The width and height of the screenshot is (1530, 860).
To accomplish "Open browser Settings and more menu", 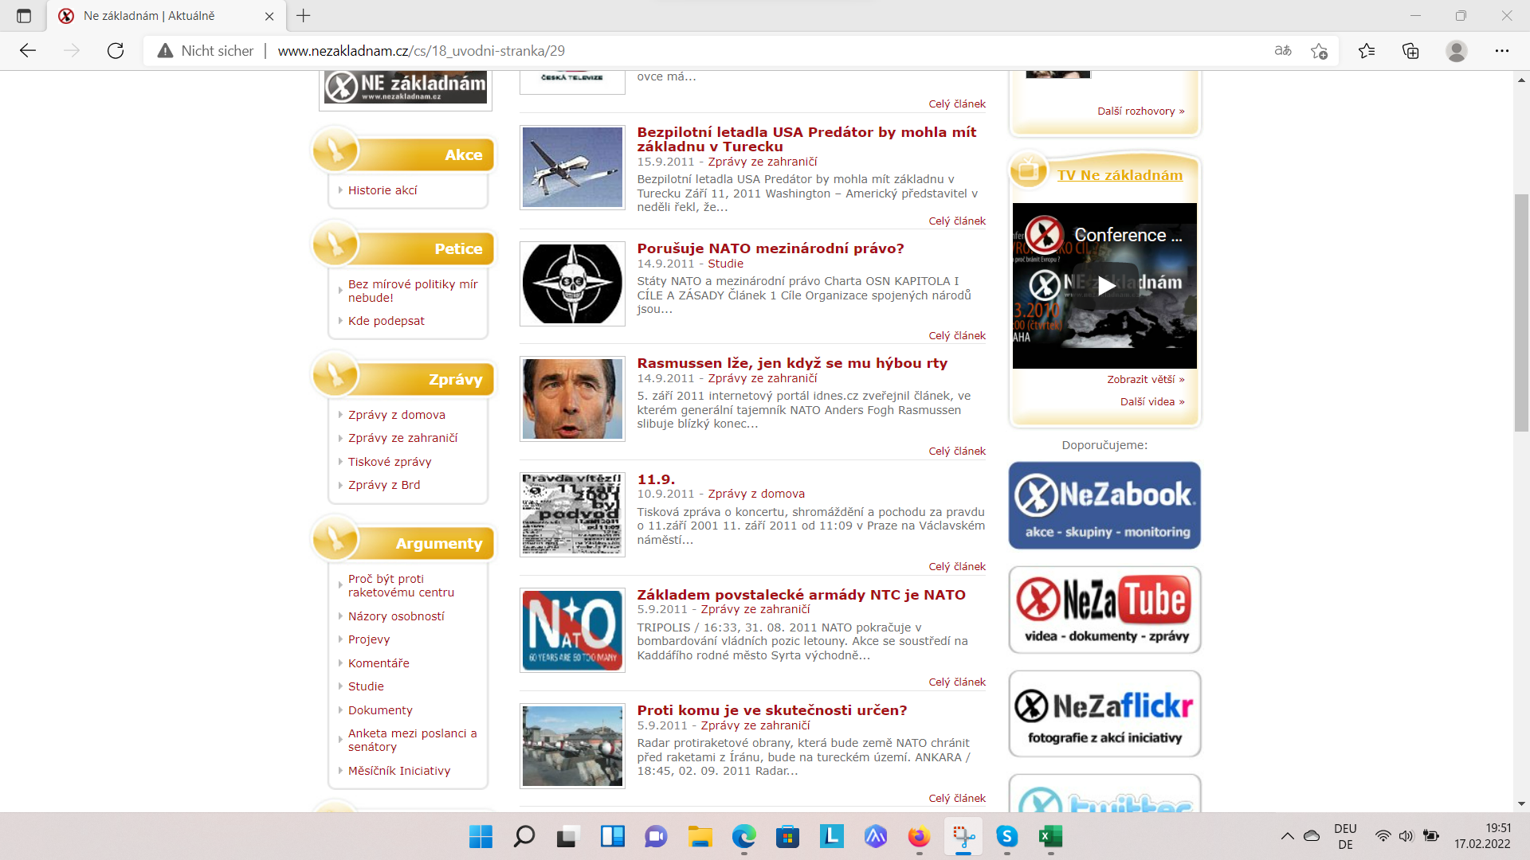I will point(1502,51).
